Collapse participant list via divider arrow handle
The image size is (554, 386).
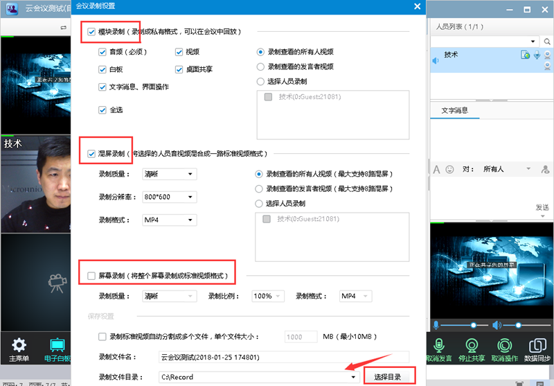pos(492,100)
